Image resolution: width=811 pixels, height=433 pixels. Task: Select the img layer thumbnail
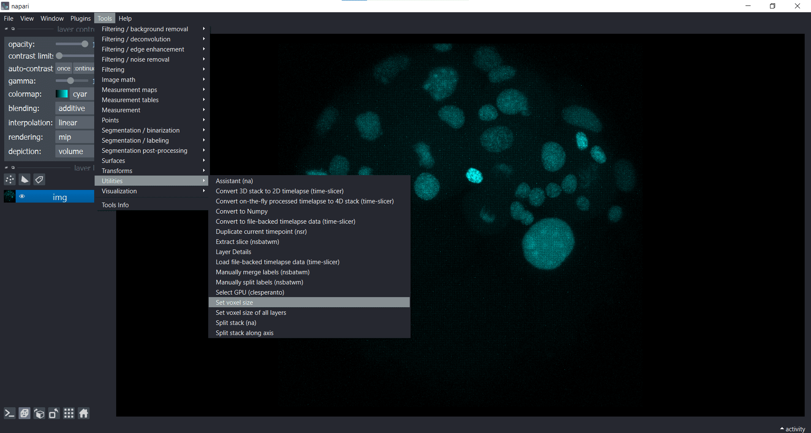10,197
